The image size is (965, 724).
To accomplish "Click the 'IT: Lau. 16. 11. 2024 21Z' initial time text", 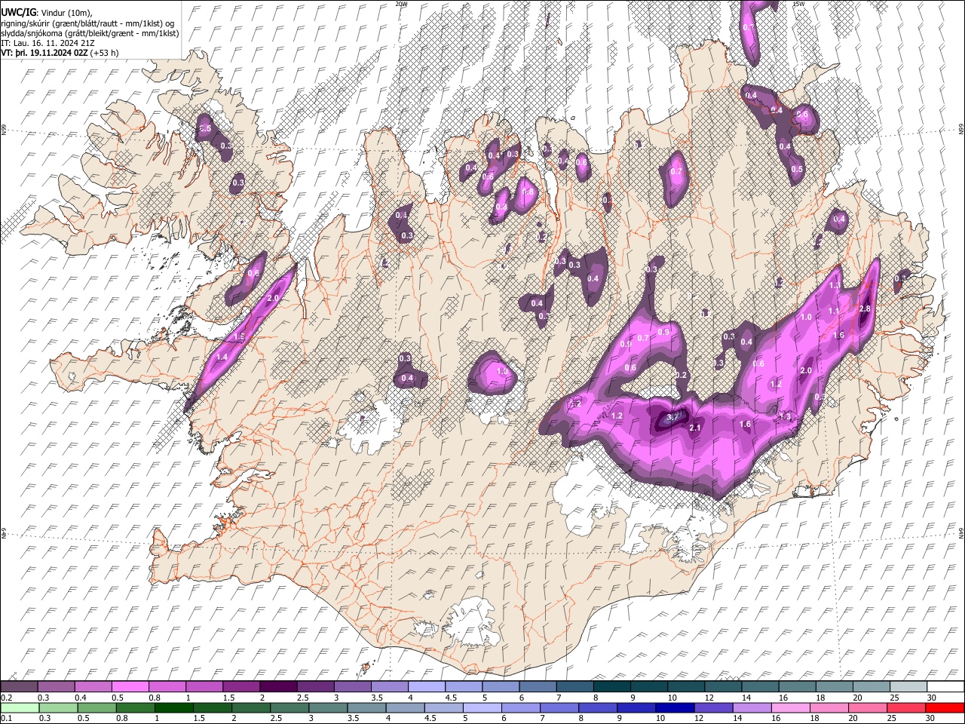I will click(48, 43).
